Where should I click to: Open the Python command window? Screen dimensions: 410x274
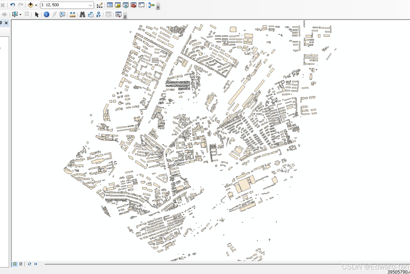click(x=141, y=5)
